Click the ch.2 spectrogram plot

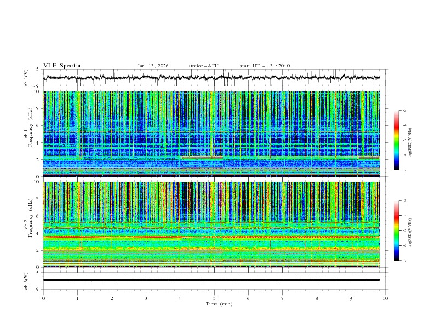tap(214, 224)
